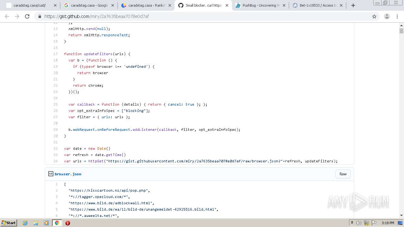The height and width of the screenshot is (227, 404).
Task: Select code line number 29
Action: (55, 130)
